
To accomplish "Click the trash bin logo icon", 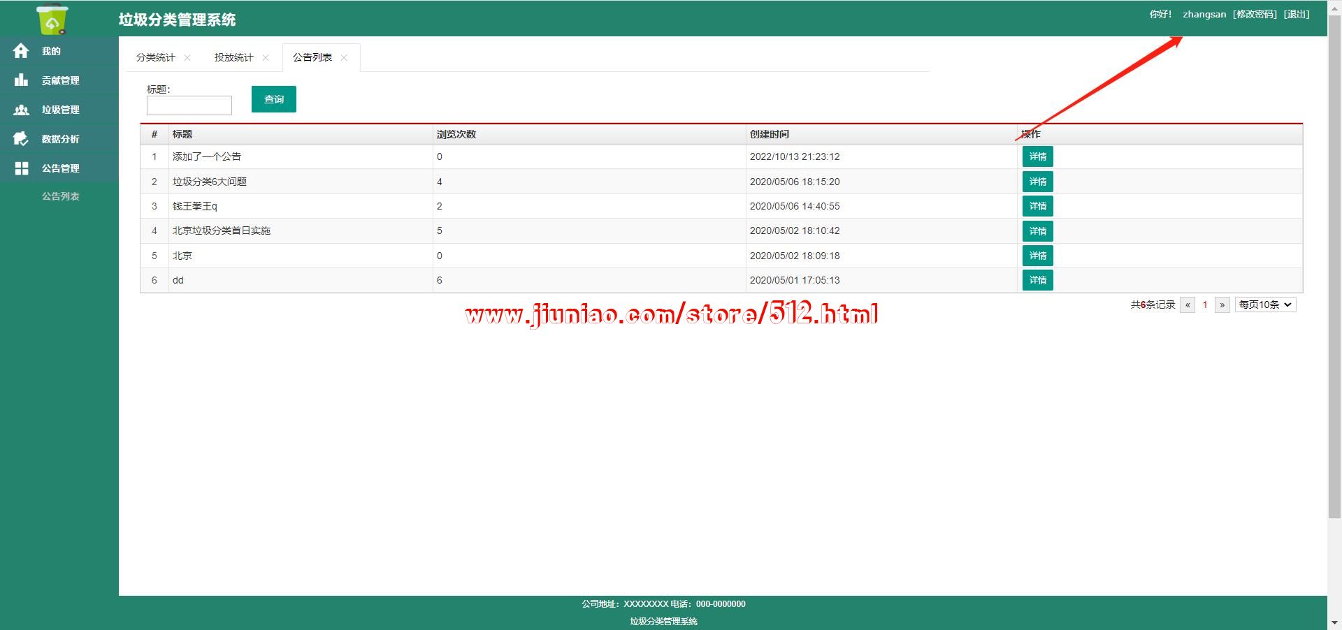I will coord(52,19).
